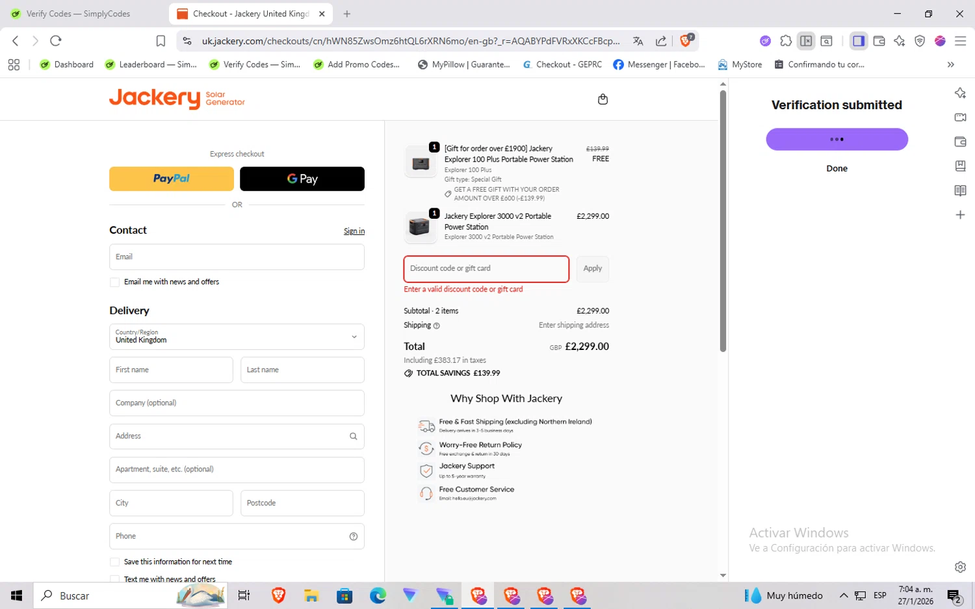975x609 pixels.
Task: Open the browser hamburger menu
Action: [960, 41]
